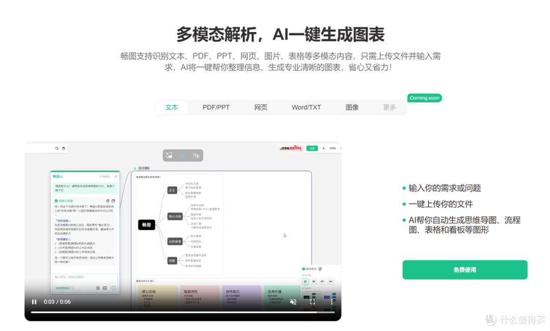Click the bullet 一键上传你的文件
Screen dimensions: 550x331
(x=441, y=204)
